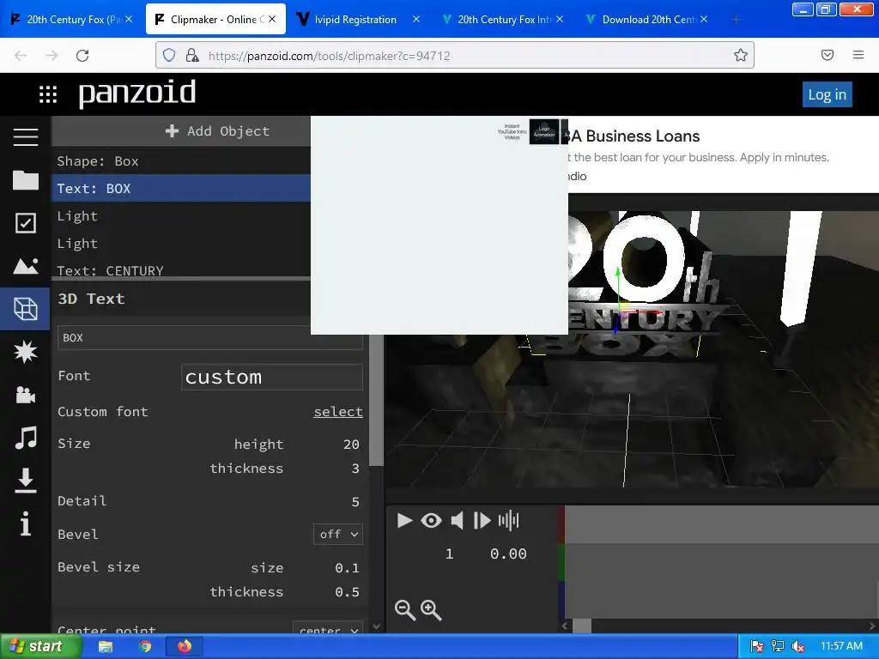Click Add Object button
The image size is (879, 659).
click(x=217, y=131)
